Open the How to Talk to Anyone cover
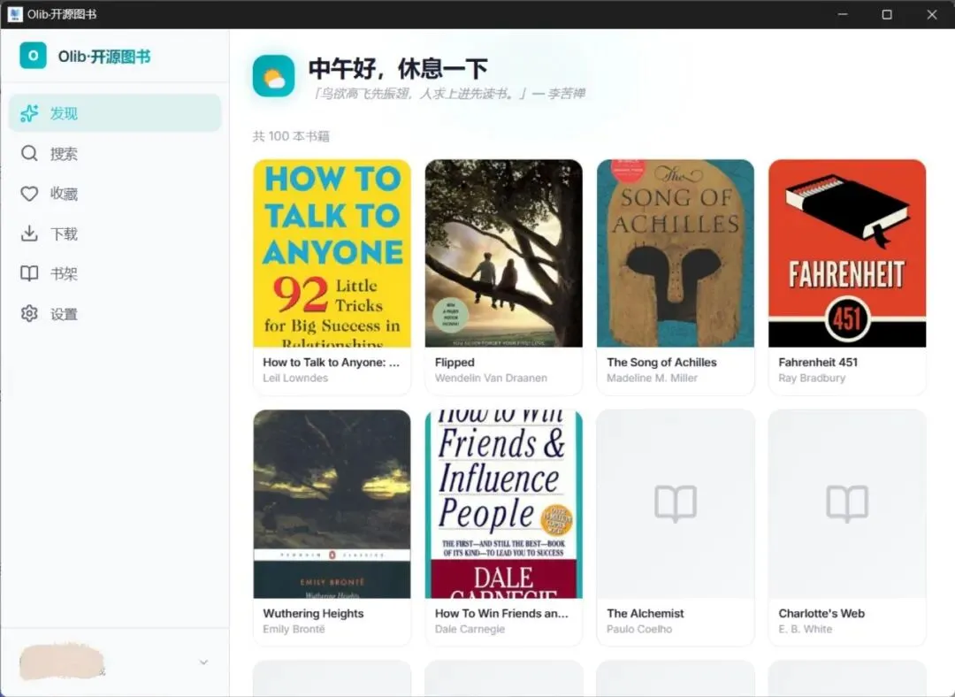The width and height of the screenshot is (955, 697). [332, 254]
